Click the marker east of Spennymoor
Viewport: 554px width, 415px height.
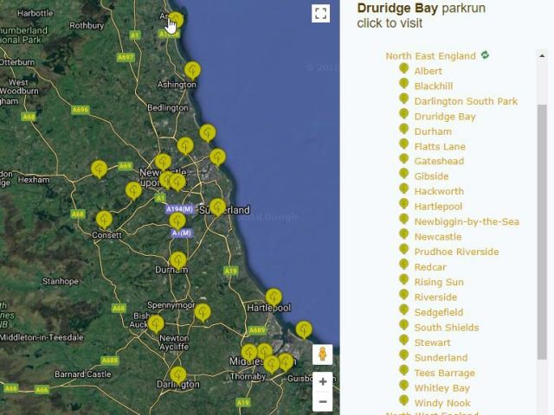click(203, 312)
